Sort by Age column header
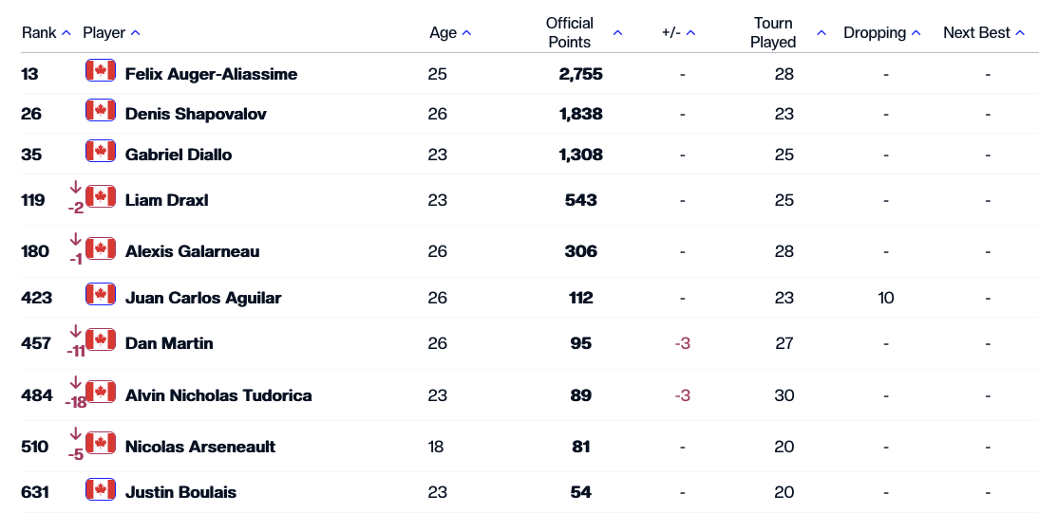 pos(466,33)
